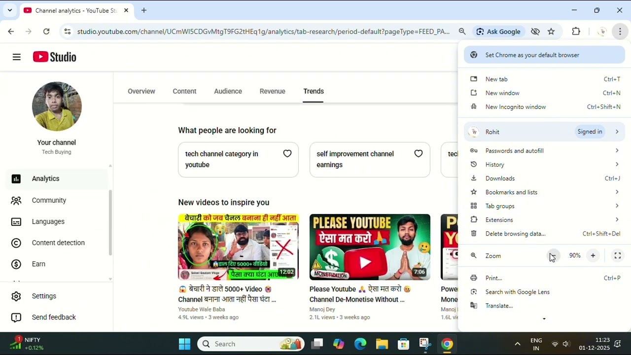The height and width of the screenshot is (355, 631).
Task: Click the channel profile picture
Action: click(57, 106)
